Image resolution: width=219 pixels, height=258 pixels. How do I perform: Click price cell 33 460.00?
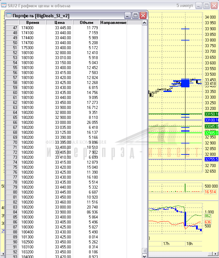[x=59, y=202]
